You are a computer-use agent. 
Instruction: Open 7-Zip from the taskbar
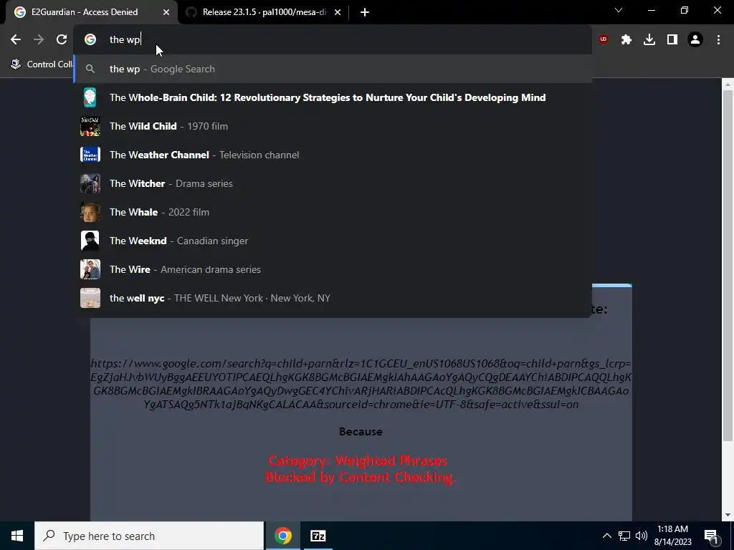318,536
